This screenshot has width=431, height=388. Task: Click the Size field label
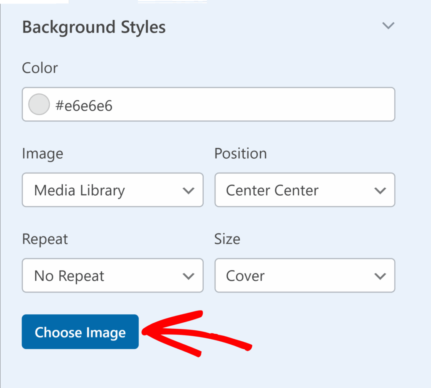(227, 239)
